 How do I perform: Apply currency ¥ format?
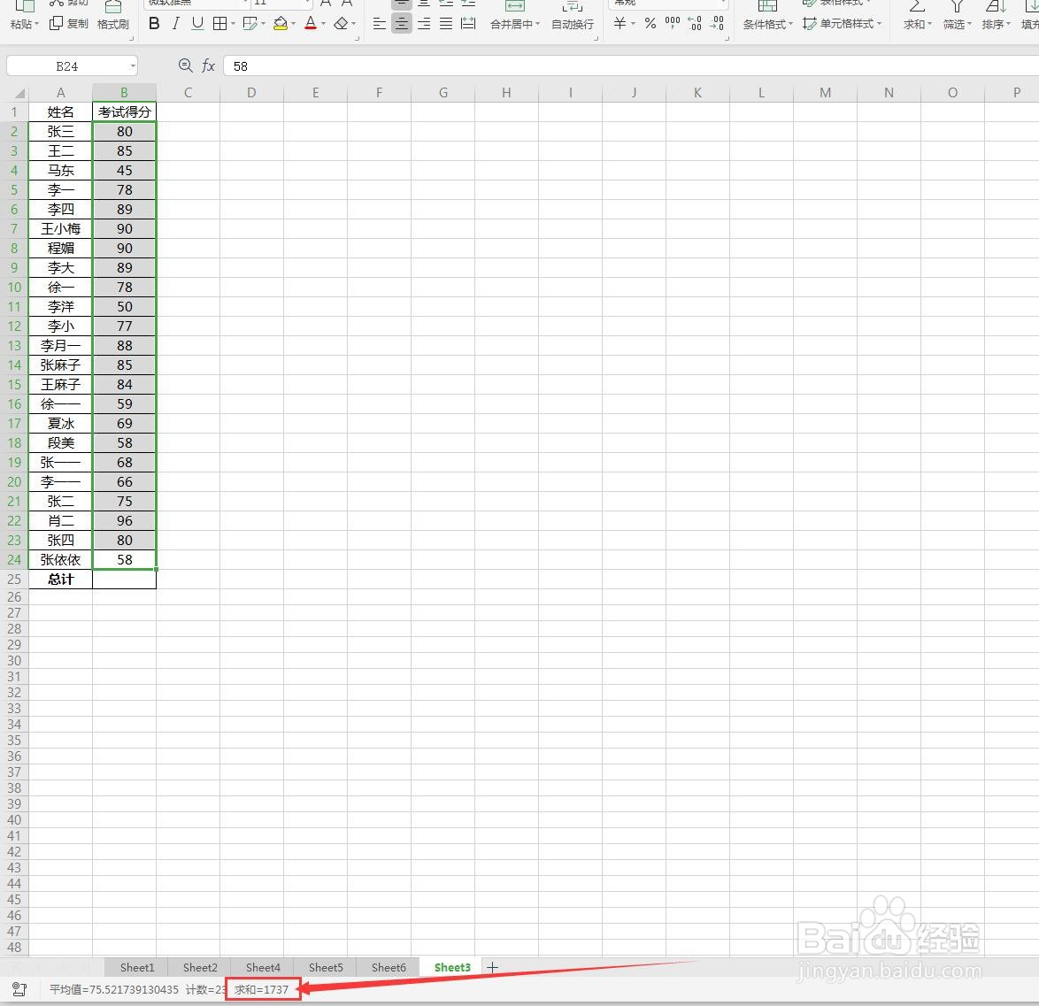click(x=620, y=24)
